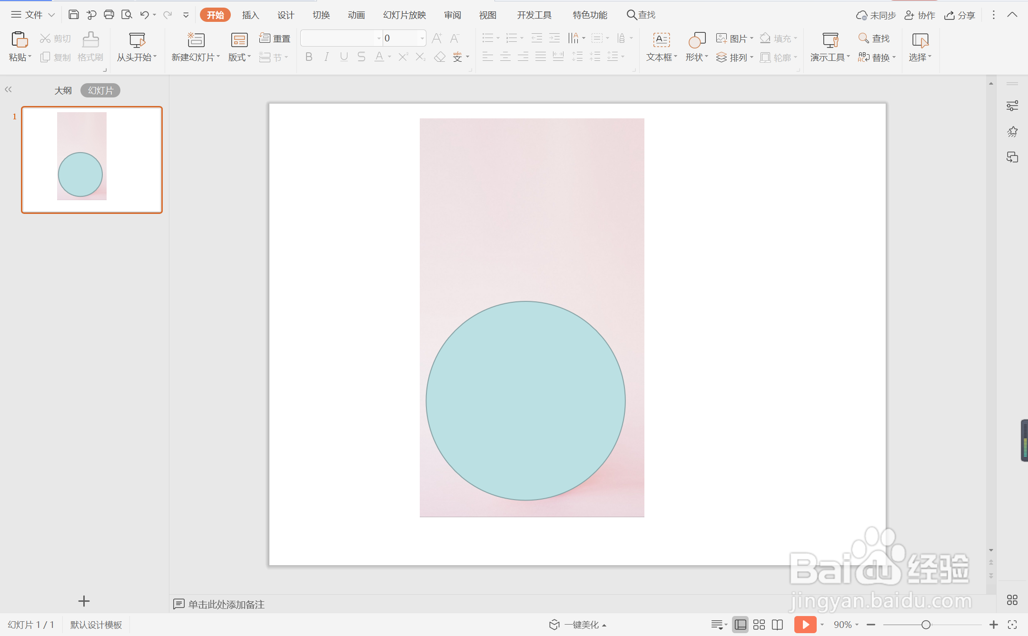Viewport: 1028px width, 636px height.
Task: Click the Presentation Tools (演示工具) icon
Action: pos(830,40)
